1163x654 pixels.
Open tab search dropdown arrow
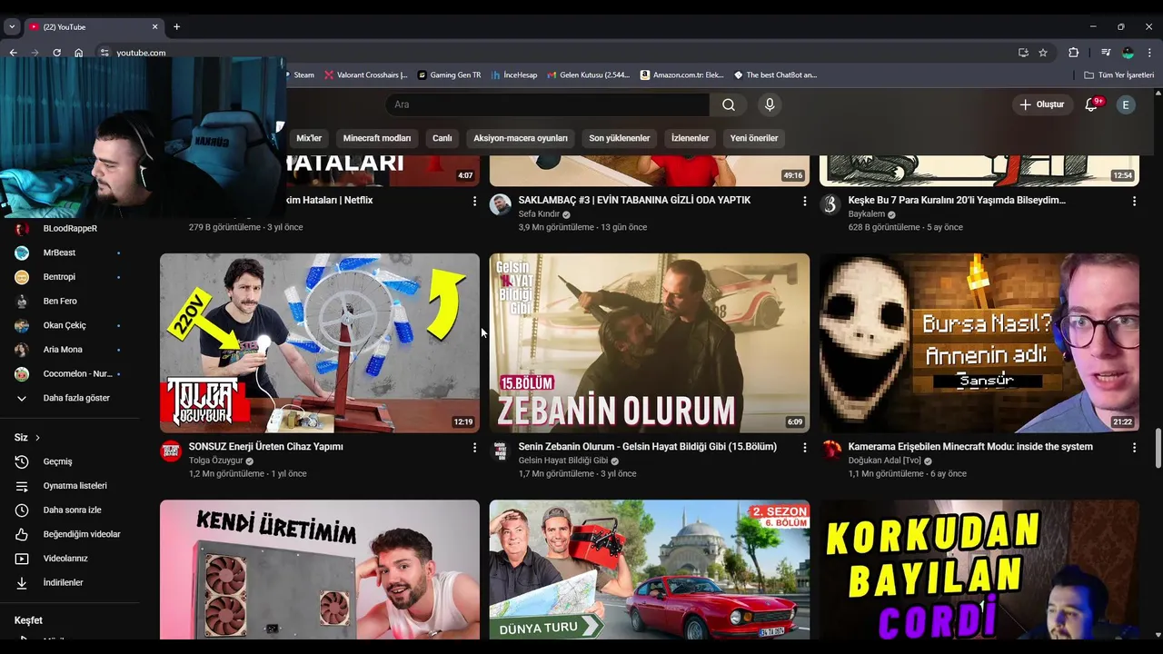pos(12,26)
